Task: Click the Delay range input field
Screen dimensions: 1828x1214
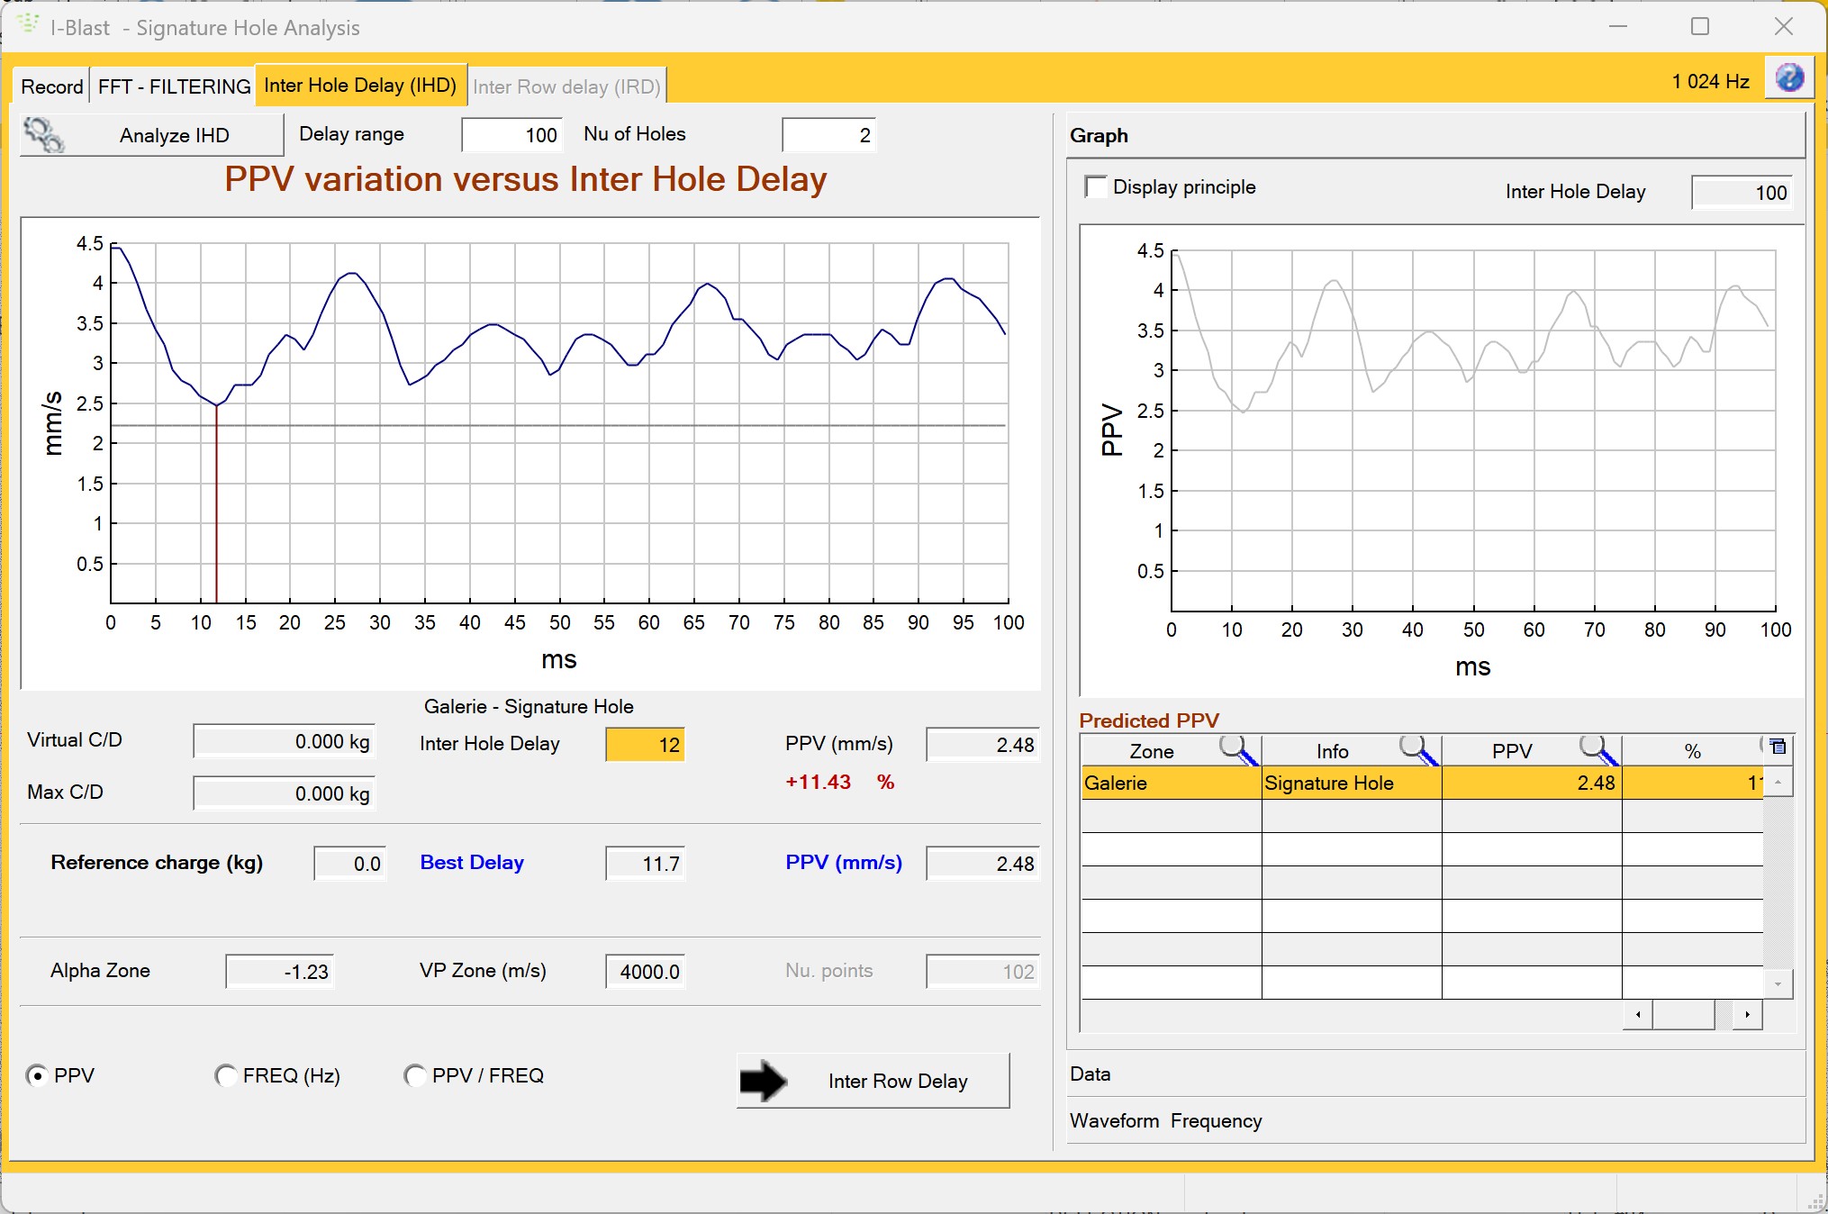Action: pyautogui.click(x=511, y=134)
